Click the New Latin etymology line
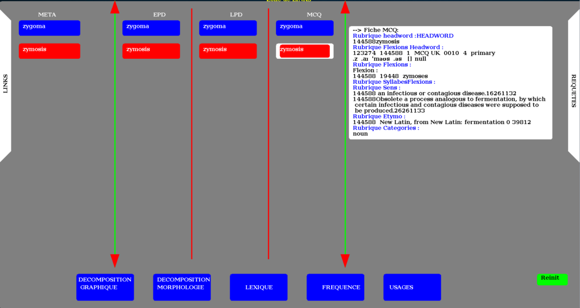The height and width of the screenshot is (308, 580). [x=442, y=122]
